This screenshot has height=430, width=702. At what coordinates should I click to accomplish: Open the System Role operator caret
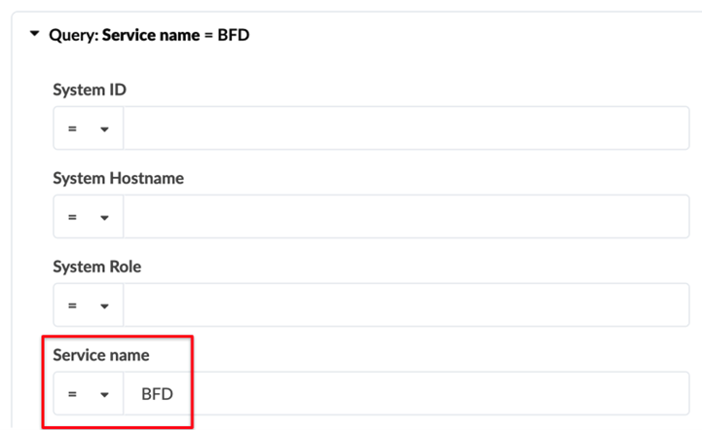tap(103, 306)
